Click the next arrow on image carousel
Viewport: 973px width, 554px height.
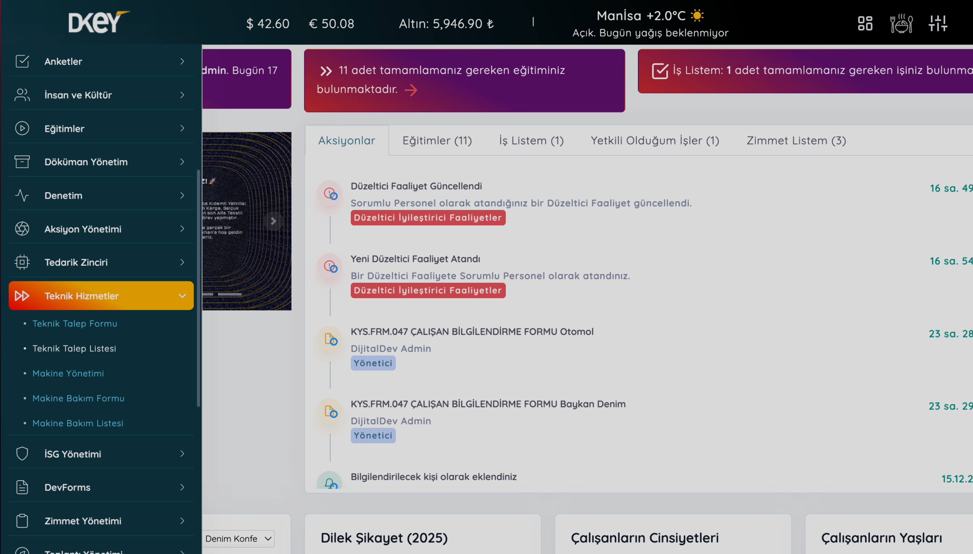(273, 221)
